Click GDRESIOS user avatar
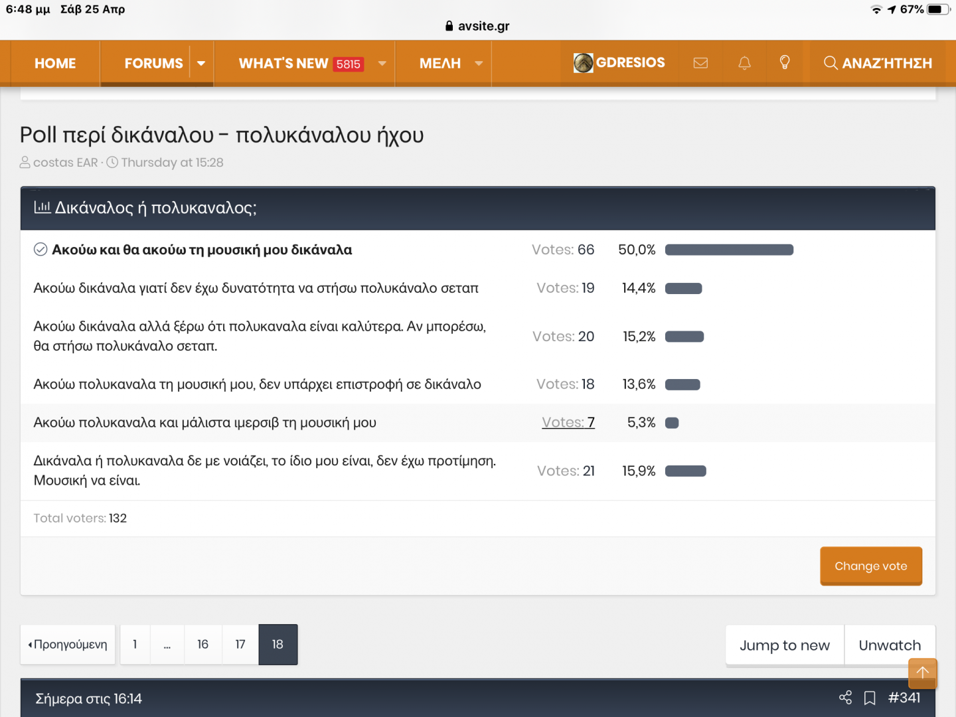 pyautogui.click(x=583, y=63)
